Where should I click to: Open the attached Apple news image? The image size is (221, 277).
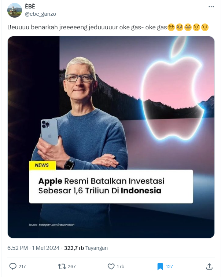111,137
